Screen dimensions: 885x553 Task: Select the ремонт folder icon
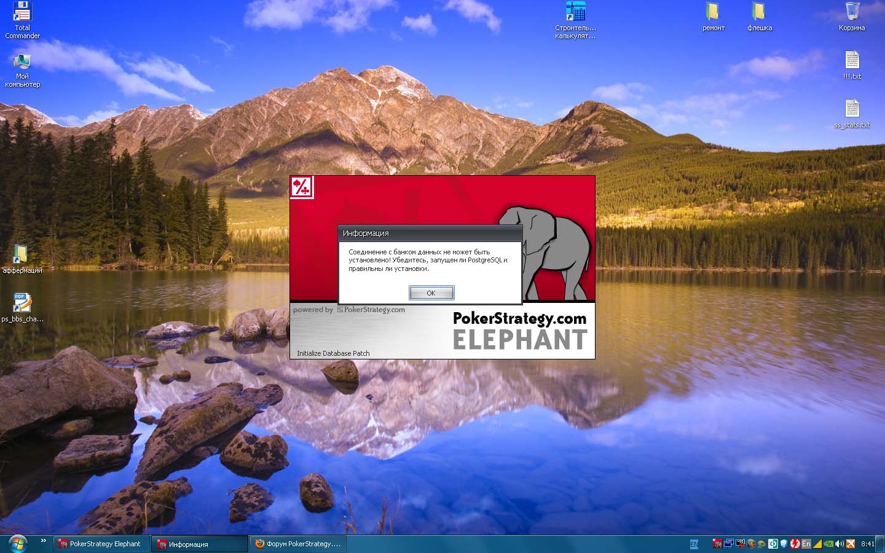coord(713,17)
